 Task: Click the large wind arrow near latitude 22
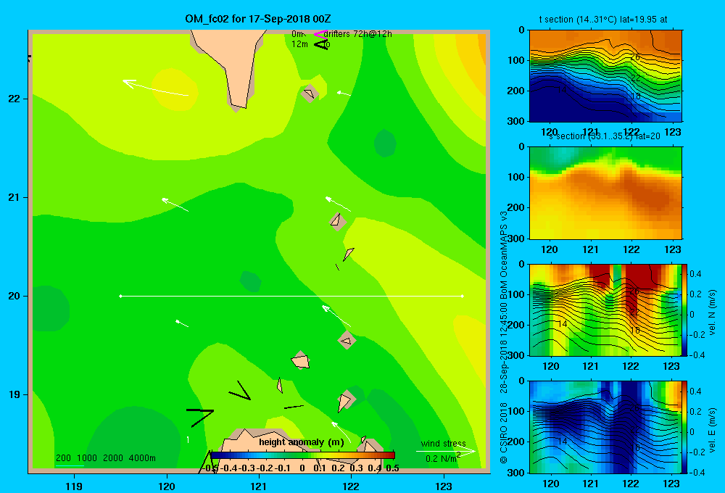tap(155, 88)
